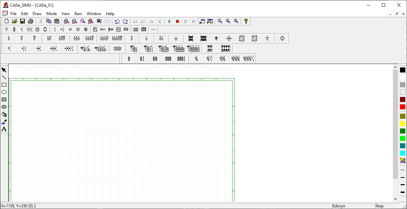
Task: Open the Help menu
Action: point(110,14)
